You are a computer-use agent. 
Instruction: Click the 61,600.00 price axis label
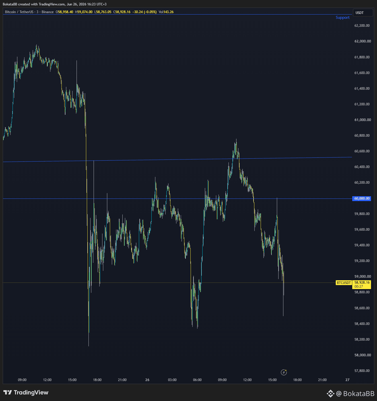click(362, 73)
